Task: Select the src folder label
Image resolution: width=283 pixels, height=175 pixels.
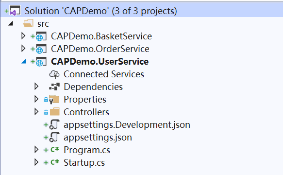Action: tap(43, 24)
